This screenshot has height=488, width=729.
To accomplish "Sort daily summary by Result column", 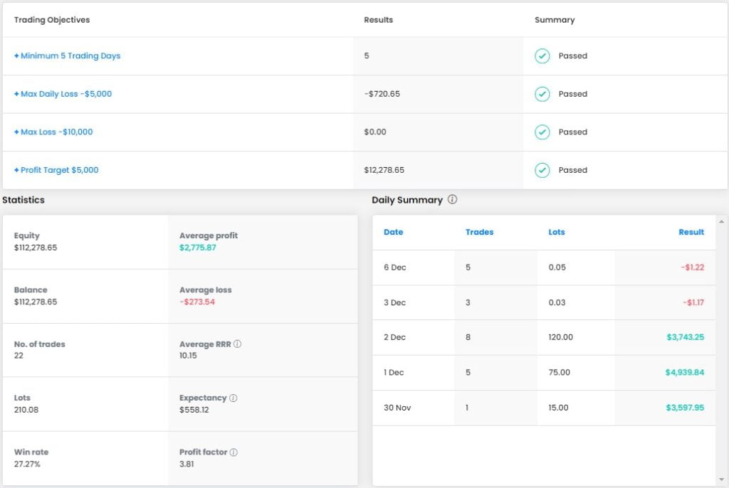I will pyautogui.click(x=691, y=232).
